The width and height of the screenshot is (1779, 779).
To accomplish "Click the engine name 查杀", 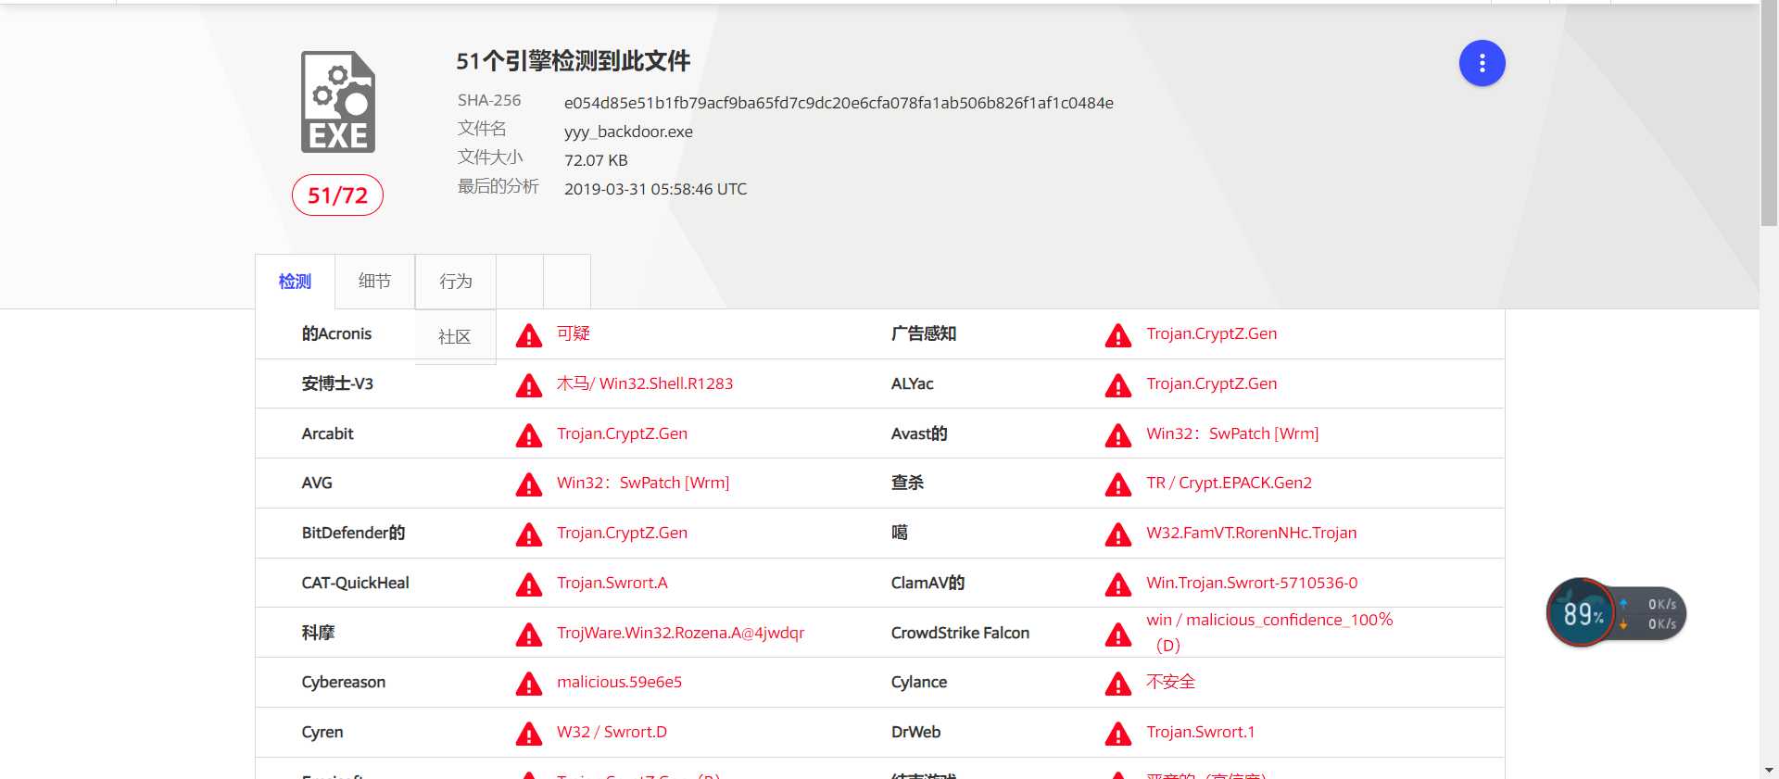I will (x=907, y=483).
